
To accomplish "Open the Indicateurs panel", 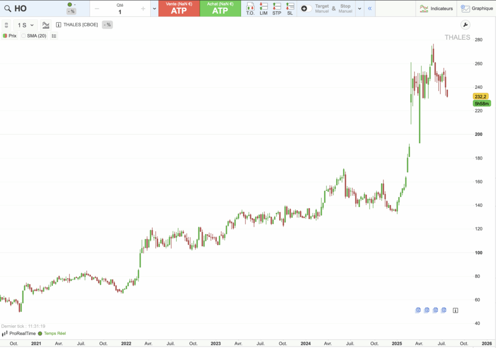I will point(436,9).
